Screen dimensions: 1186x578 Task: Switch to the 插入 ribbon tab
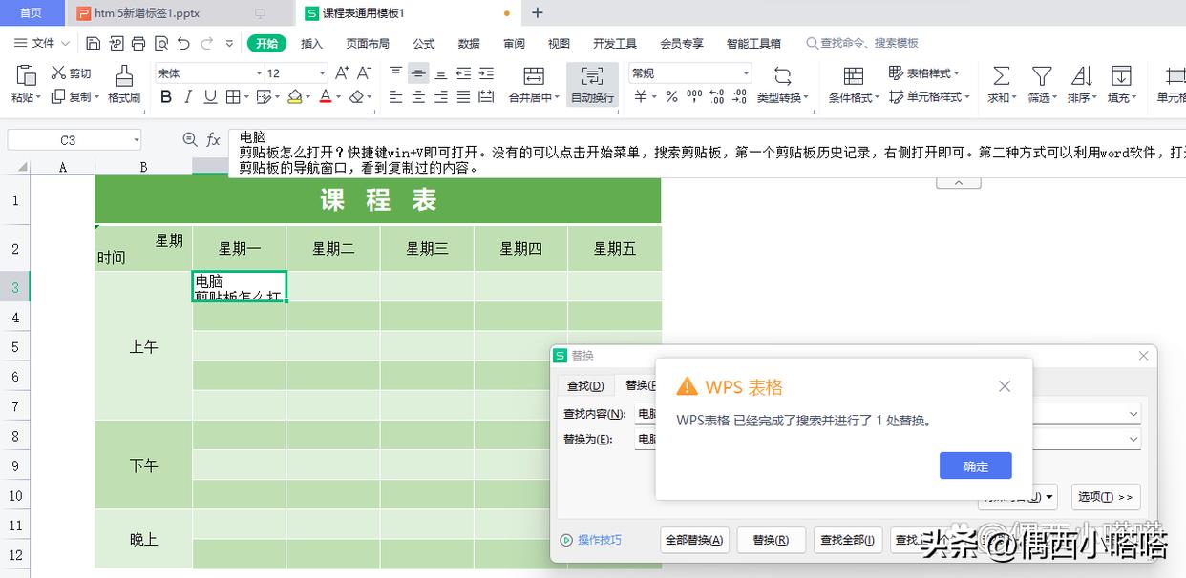[x=311, y=43]
